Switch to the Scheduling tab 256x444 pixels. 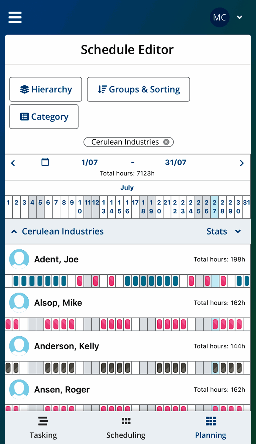(x=126, y=428)
